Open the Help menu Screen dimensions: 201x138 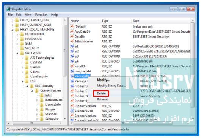[x=54, y=15]
